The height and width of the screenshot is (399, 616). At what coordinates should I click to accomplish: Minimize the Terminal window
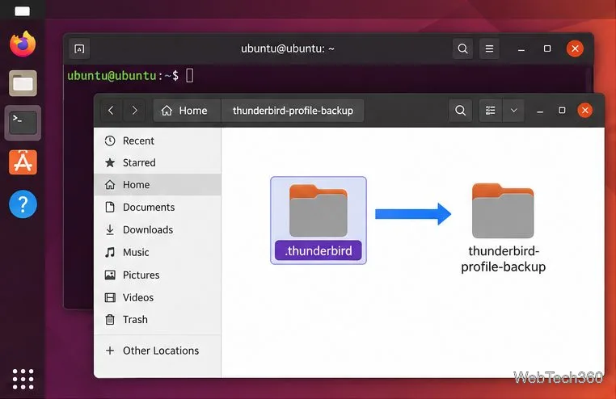coord(521,49)
